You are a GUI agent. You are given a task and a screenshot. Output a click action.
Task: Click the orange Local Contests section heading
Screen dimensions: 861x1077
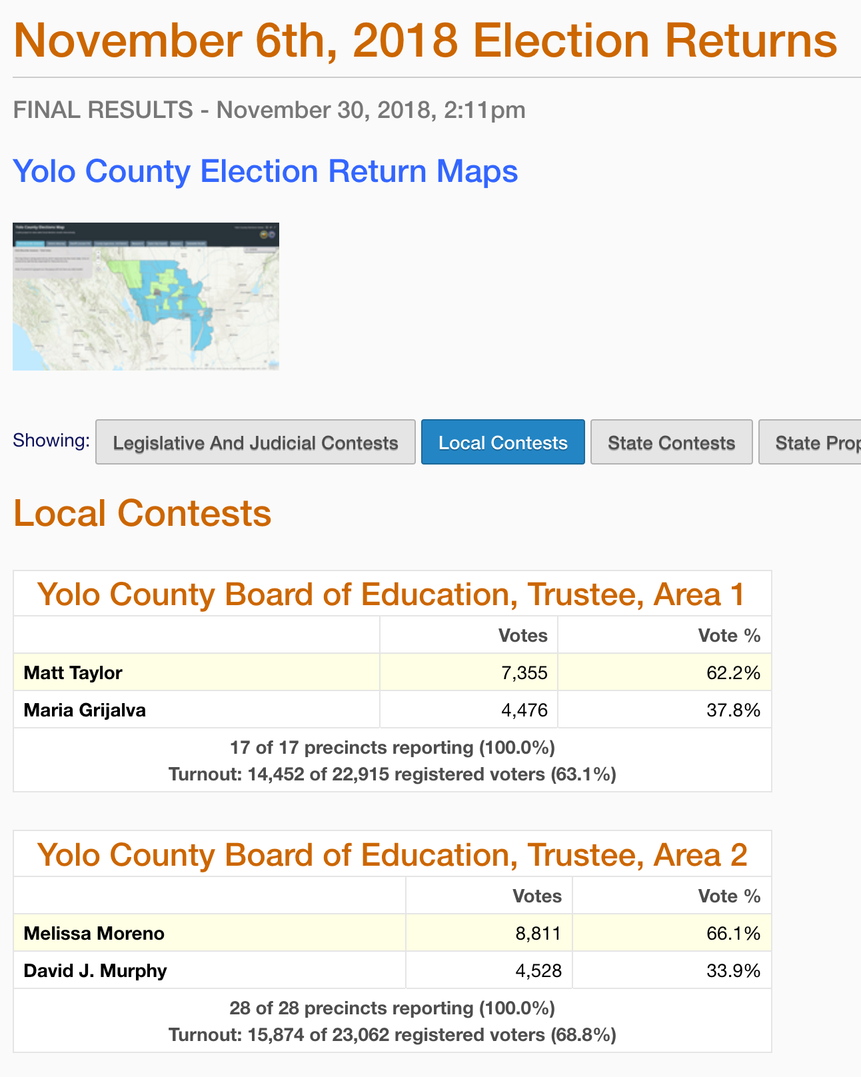(143, 514)
